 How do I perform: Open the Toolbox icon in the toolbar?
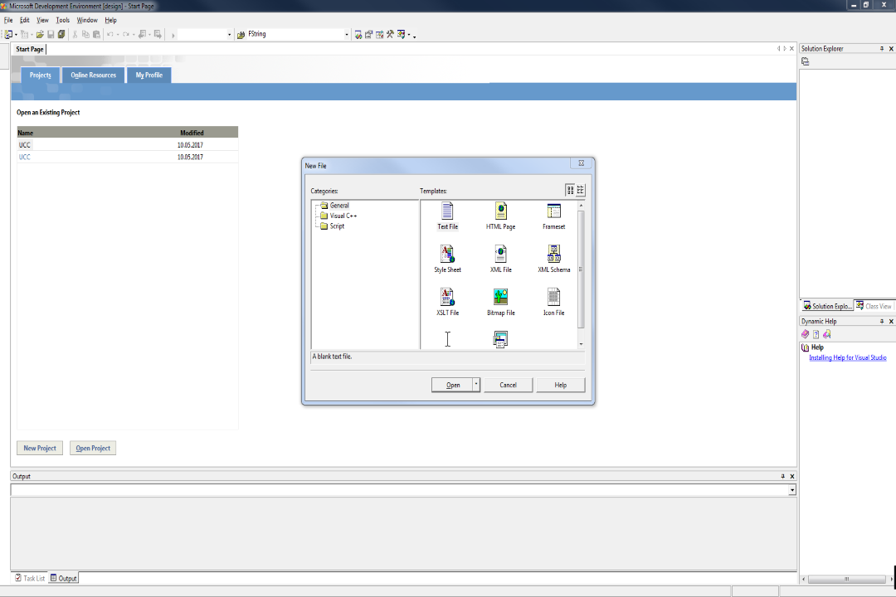click(390, 35)
